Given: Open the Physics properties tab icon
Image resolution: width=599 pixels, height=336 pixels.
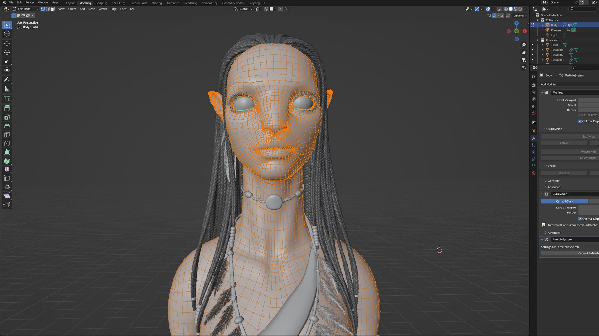Looking at the screenshot, I should click(x=533, y=152).
